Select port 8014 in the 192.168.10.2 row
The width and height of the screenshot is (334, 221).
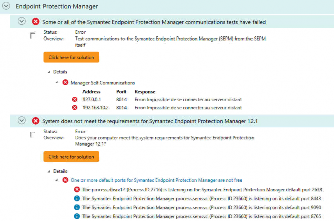point(121,108)
